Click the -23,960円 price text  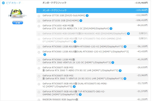(x=142, y=75)
